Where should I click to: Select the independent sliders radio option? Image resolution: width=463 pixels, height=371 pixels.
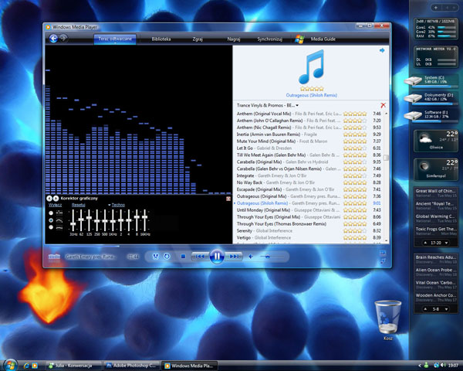pyautogui.click(x=51, y=213)
